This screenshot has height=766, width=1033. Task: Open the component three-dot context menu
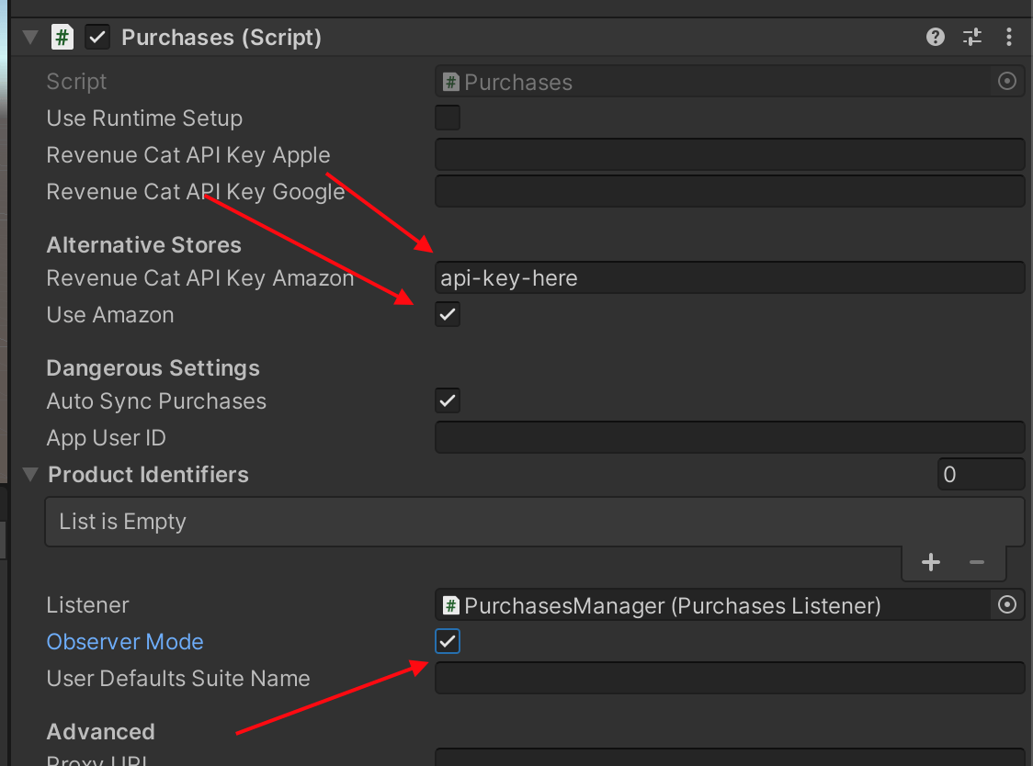1009,38
